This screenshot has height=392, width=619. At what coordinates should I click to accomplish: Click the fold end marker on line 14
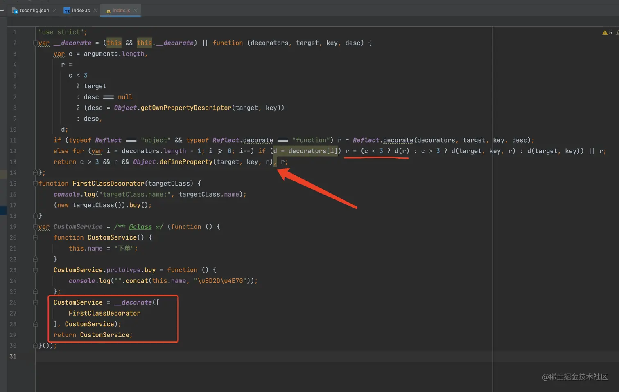click(x=35, y=172)
